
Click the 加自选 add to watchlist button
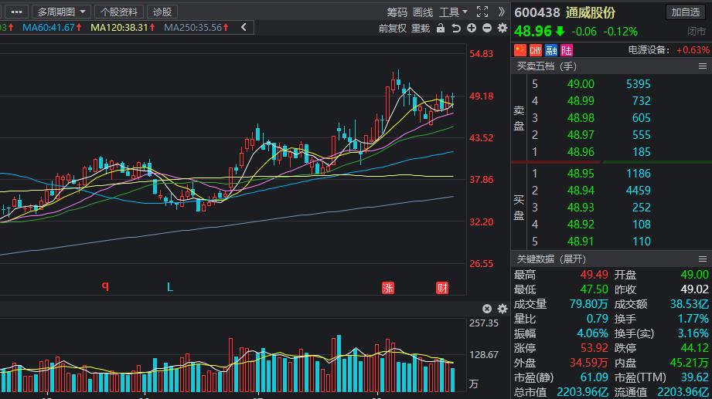coord(686,12)
